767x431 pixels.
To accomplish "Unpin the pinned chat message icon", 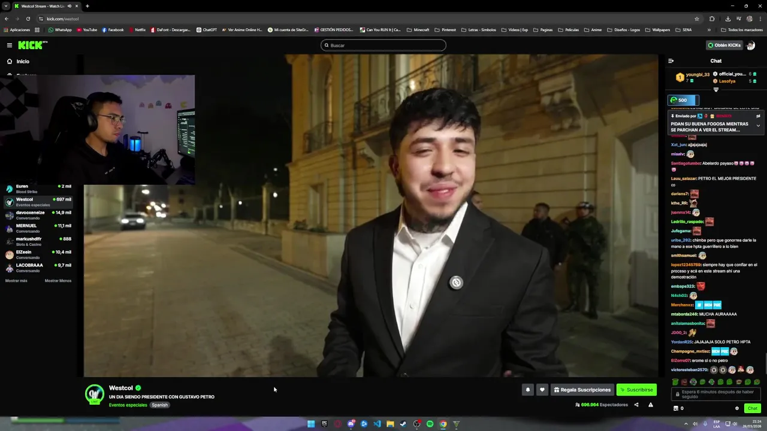I will [x=758, y=116].
